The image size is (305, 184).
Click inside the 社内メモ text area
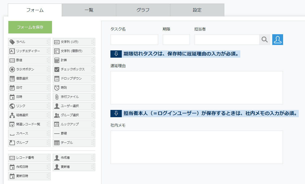tap(197, 147)
